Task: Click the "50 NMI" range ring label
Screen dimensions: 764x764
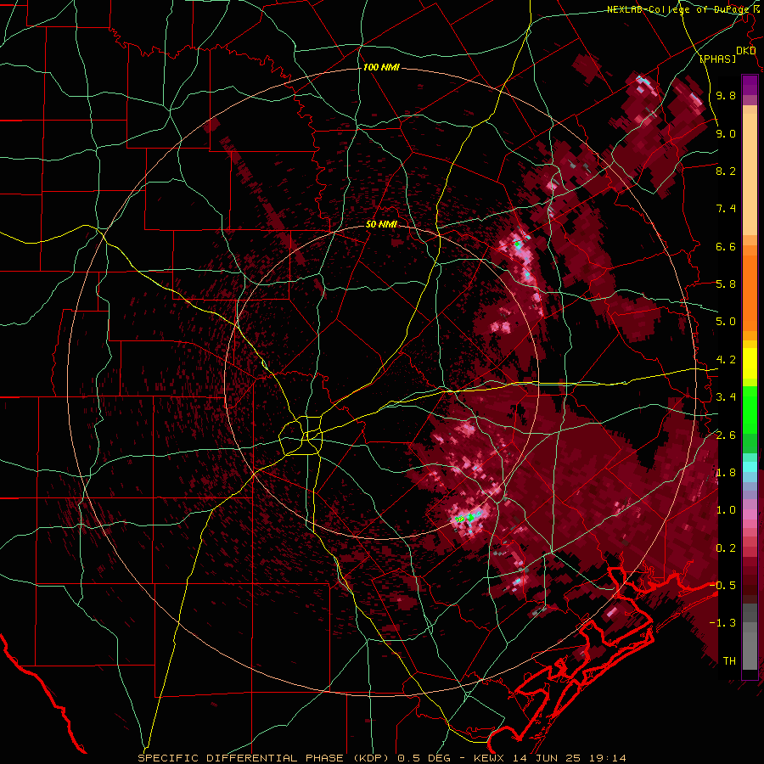Action: click(381, 225)
